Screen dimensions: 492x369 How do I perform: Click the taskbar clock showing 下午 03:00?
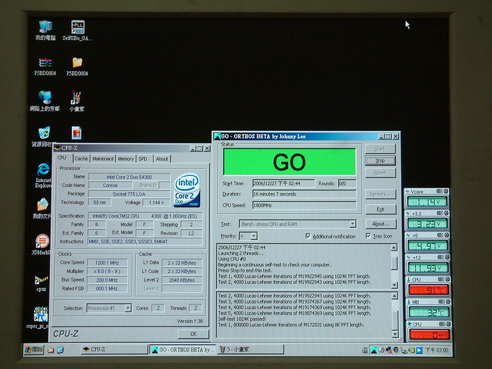pyautogui.click(x=437, y=350)
